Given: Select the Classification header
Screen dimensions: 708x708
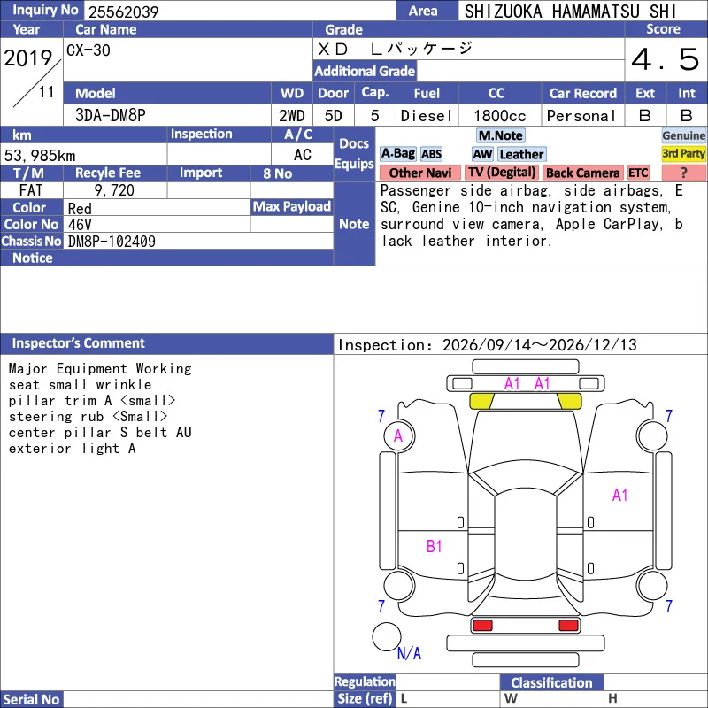Looking at the screenshot, I should (551, 682).
